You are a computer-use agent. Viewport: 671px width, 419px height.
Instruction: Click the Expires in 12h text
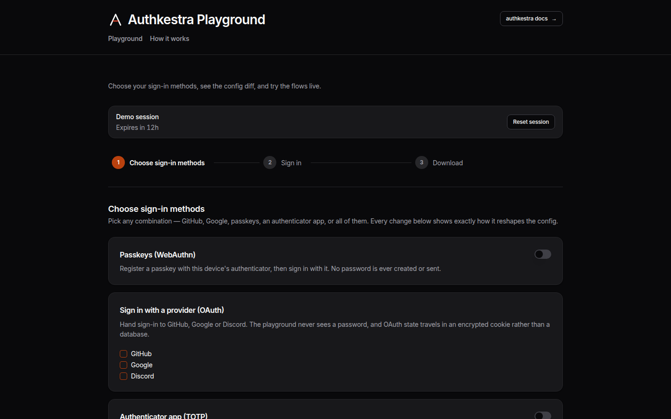pos(137,128)
